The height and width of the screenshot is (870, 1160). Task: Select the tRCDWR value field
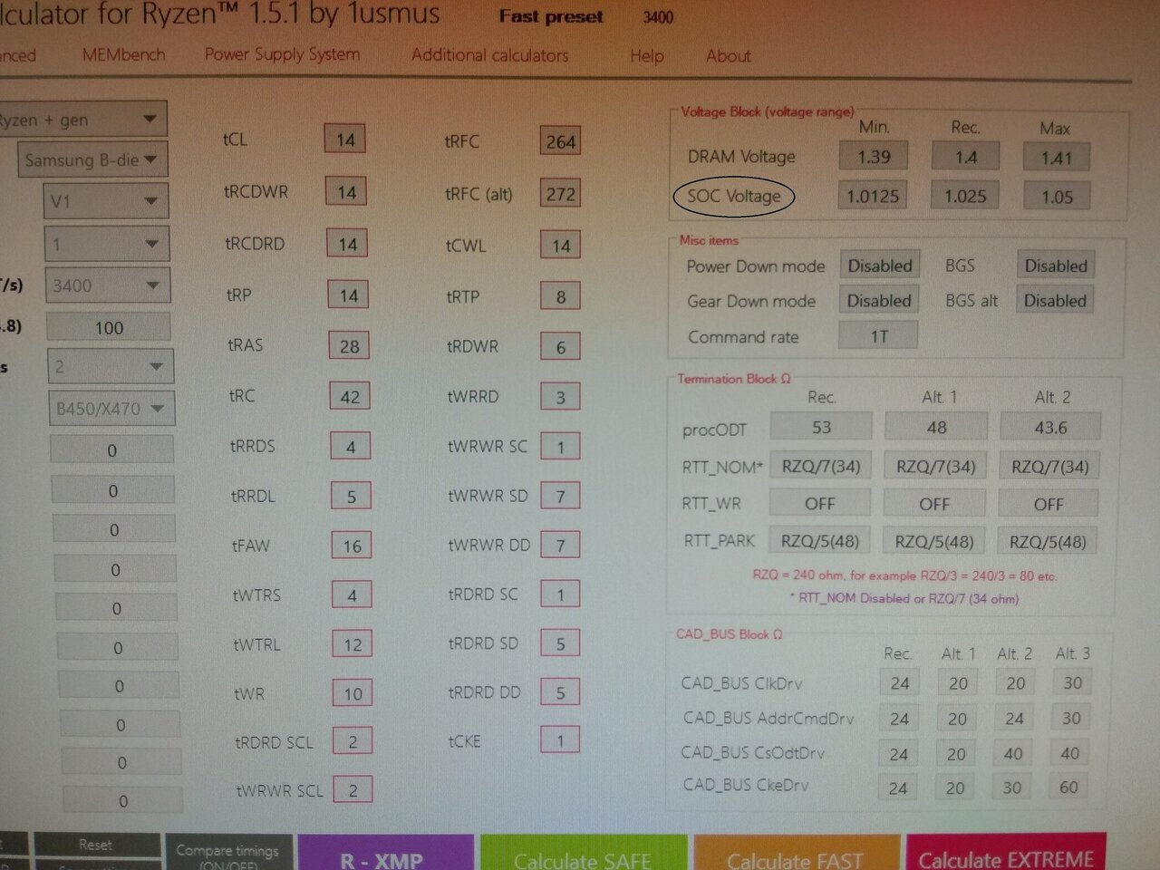pyautogui.click(x=346, y=192)
